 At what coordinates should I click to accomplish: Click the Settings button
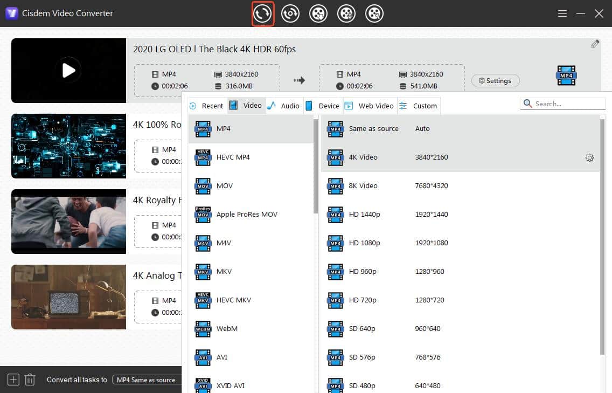click(x=495, y=81)
